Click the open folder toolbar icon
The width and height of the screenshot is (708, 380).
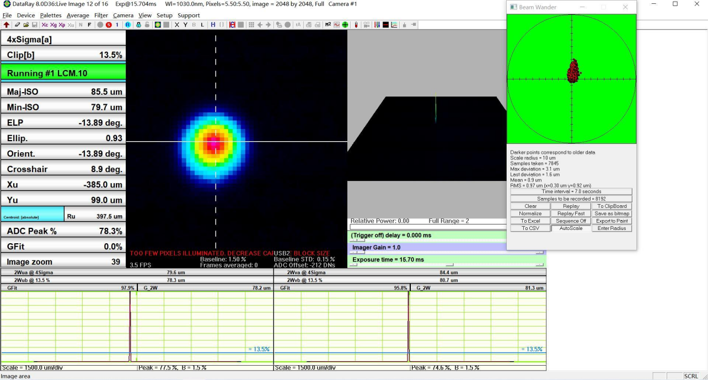point(26,25)
